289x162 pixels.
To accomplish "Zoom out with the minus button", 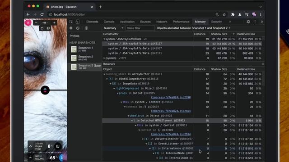I will tap(36, 23).
